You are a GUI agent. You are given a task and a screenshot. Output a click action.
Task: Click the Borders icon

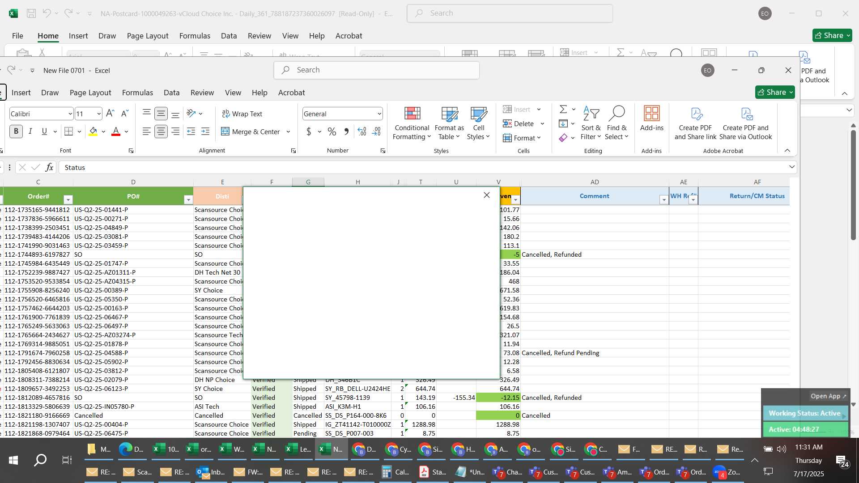point(68,131)
